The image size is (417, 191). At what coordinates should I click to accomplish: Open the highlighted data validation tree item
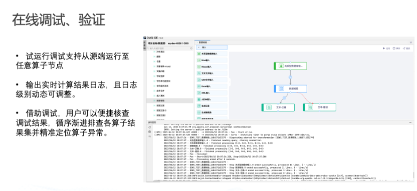pos(170,101)
